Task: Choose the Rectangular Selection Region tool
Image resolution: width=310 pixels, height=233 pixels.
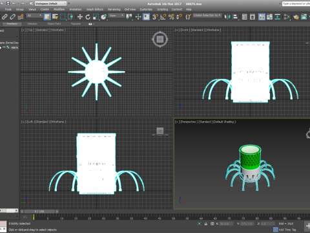Action: coord(63,17)
